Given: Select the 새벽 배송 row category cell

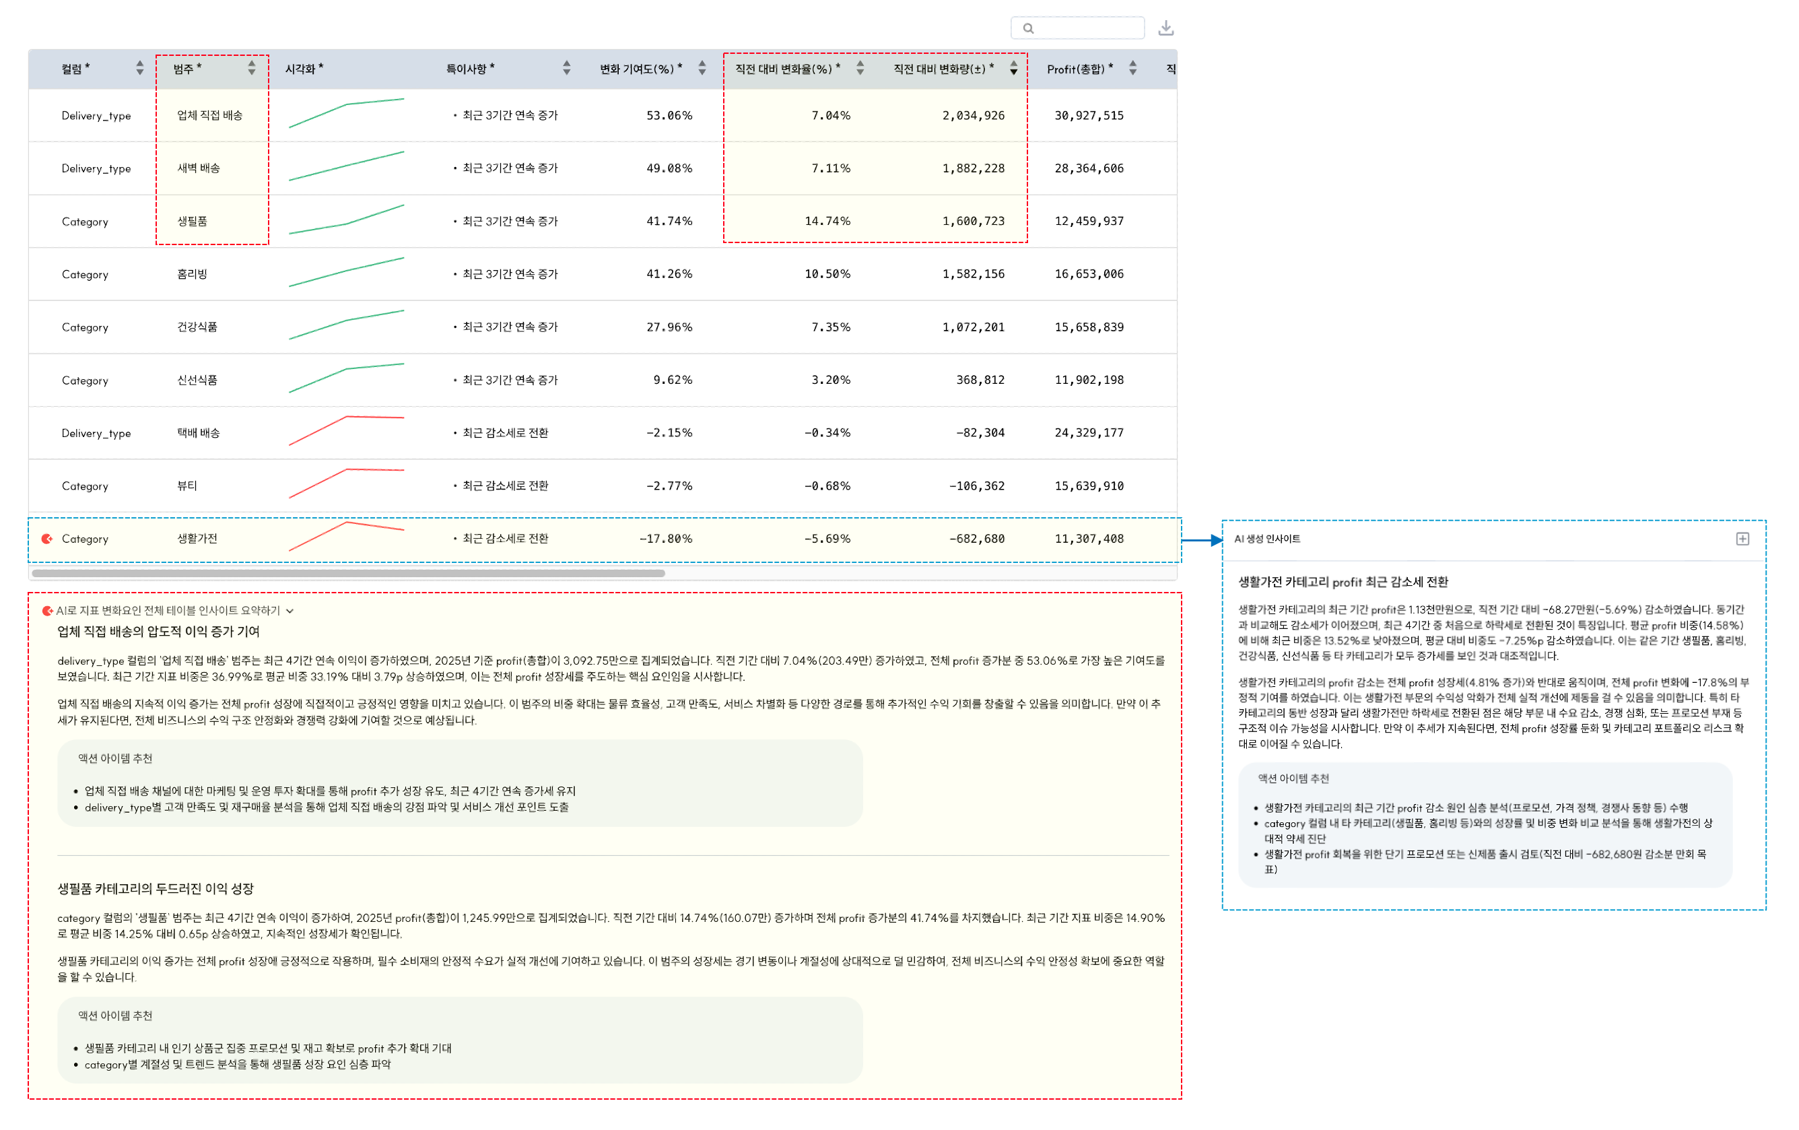Looking at the screenshot, I should (199, 168).
